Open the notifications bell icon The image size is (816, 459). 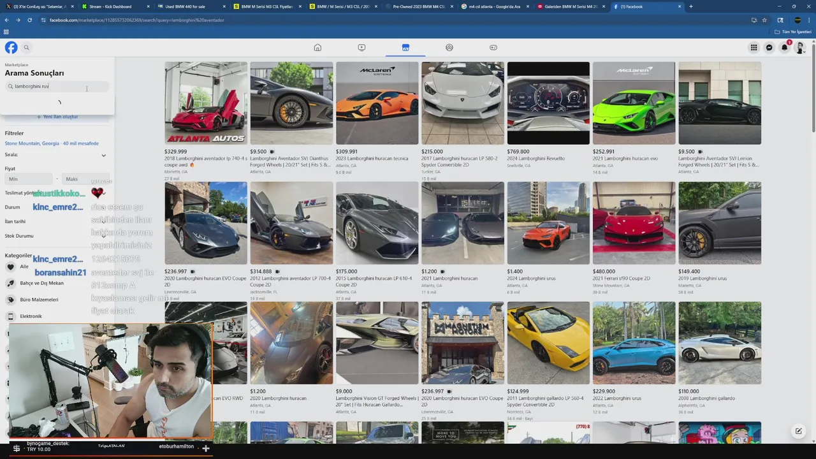pyautogui.click(x=785, y=47)
